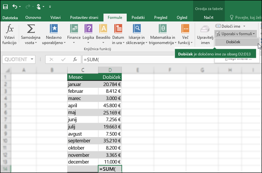Open Upravitelj imen name manager
The width and height of the screenshot is (262, 173).
pyautogui.click(x=205, y=35)
